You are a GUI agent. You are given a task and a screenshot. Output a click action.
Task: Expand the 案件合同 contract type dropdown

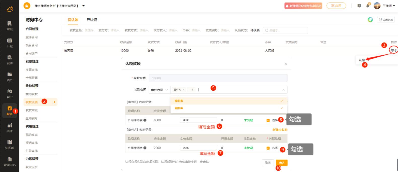pyautogui.click(x=159, y=90)
